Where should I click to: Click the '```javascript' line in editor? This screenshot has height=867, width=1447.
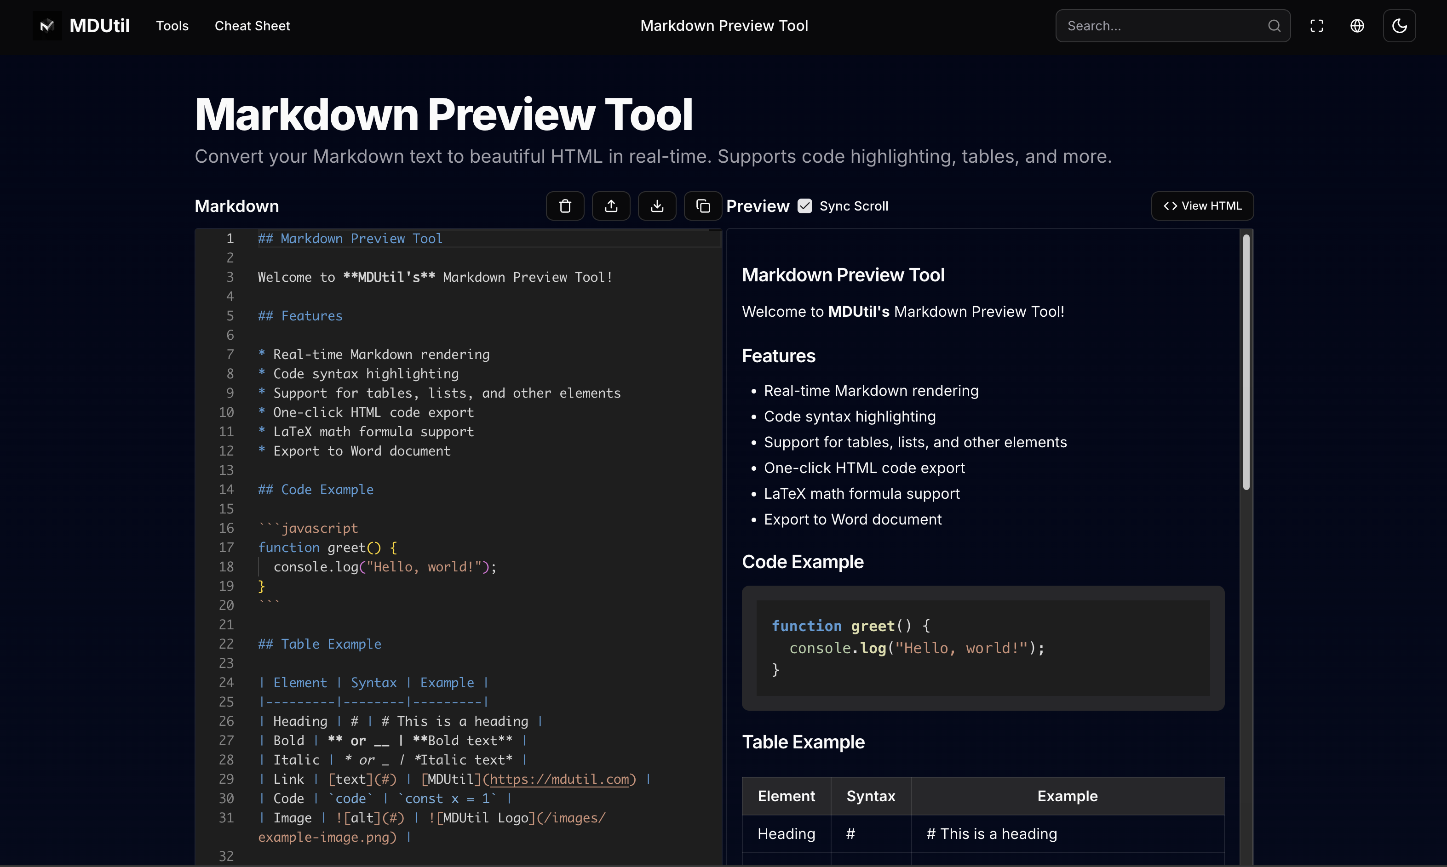[308, 528]
